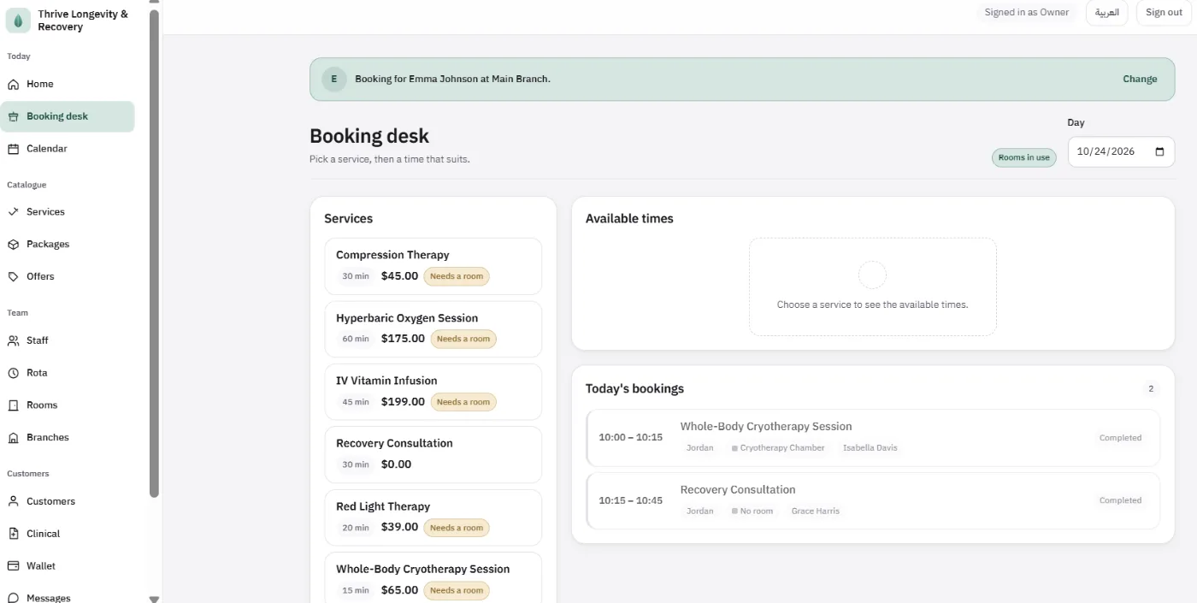Click the Rota clock icon
1197x603 pixels.
(13, 373)
